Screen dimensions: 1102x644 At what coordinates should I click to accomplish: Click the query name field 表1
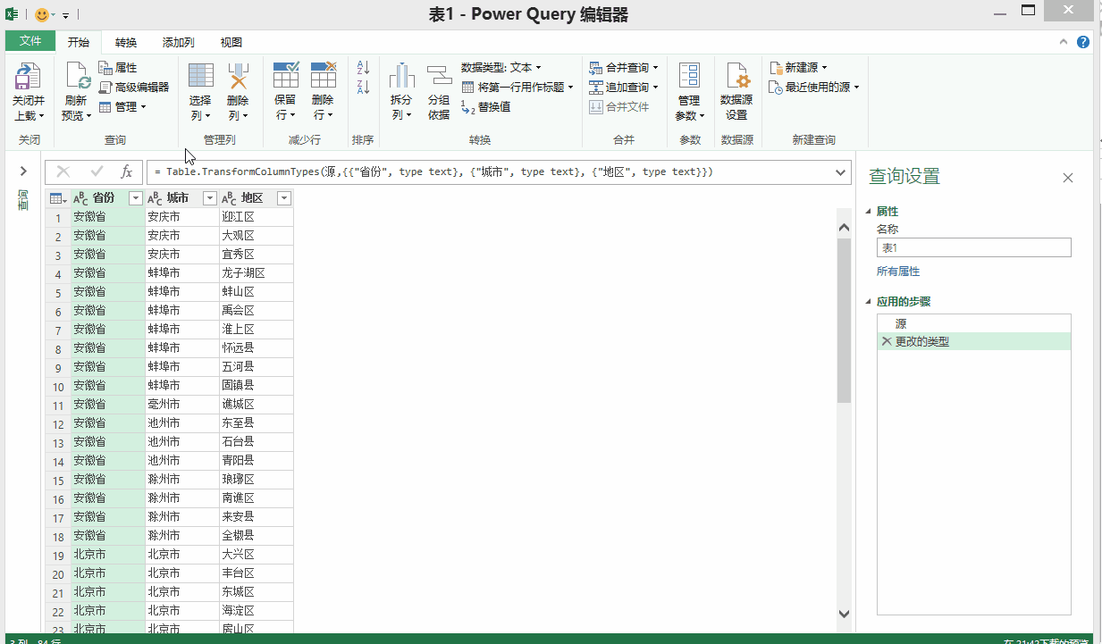click(x=973, y=248)
